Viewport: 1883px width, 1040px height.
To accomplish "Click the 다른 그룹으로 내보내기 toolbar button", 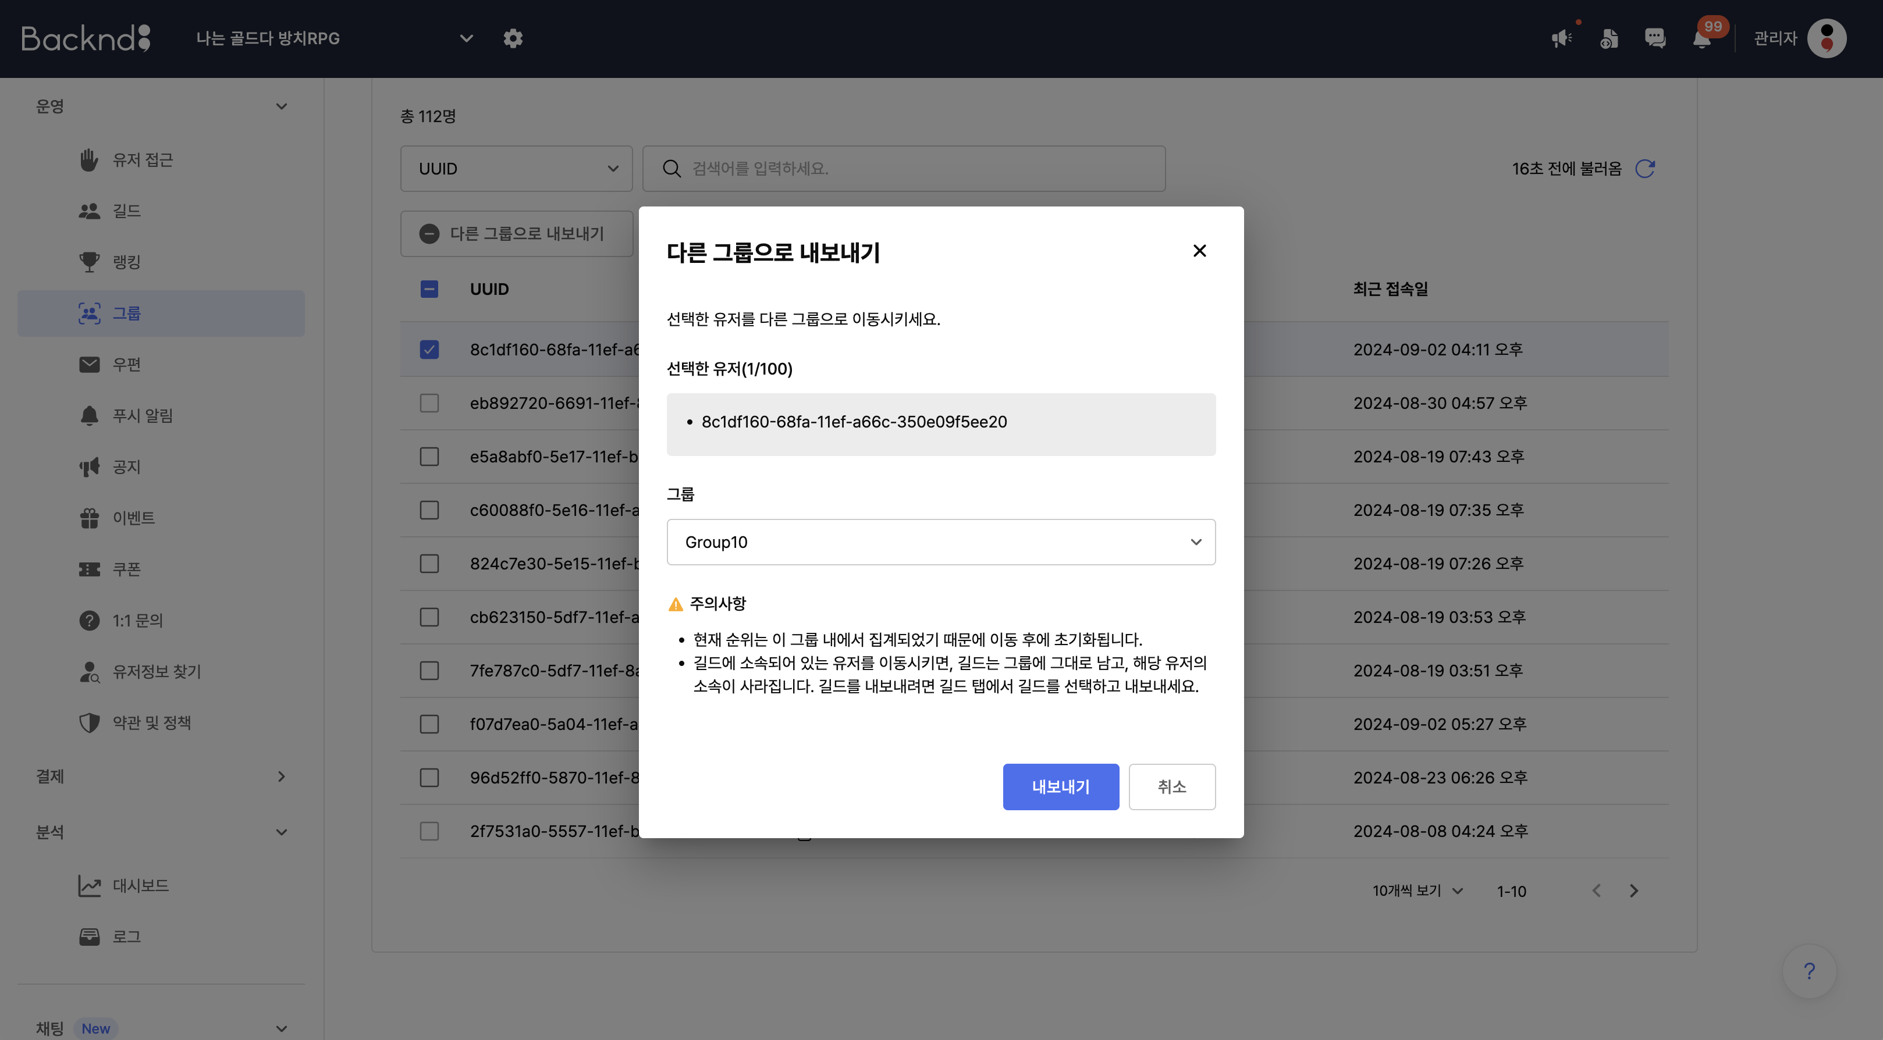I will (x=516, y=234).
